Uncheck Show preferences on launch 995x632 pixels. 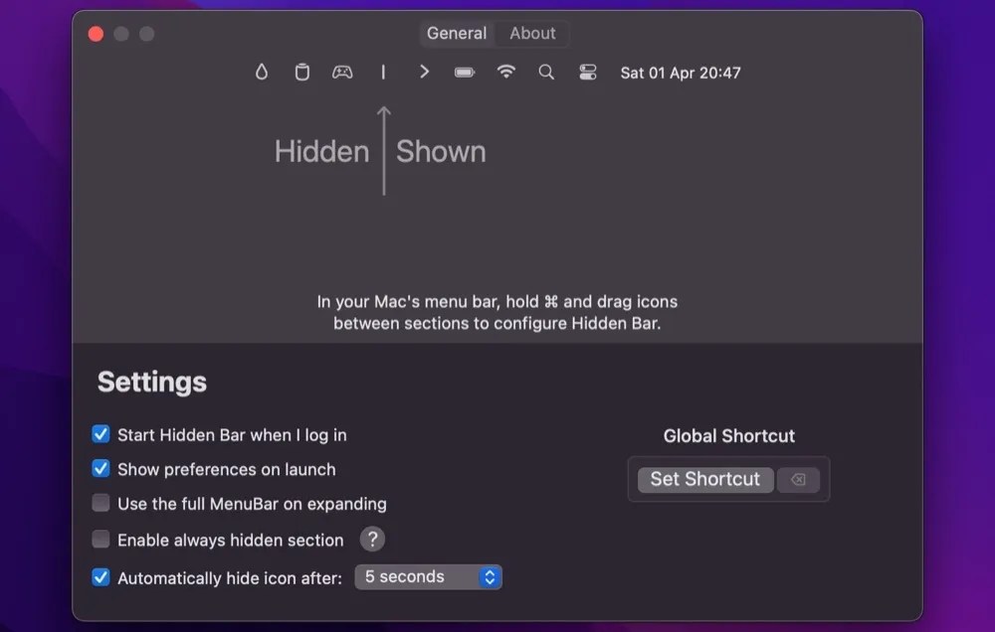pyautogui.click(x=100, y=468)
